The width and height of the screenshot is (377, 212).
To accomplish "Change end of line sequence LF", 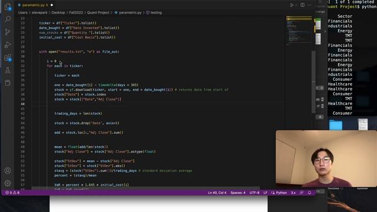I will [266, 193].
